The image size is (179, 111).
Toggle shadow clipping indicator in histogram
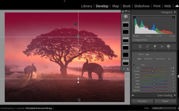coord(134,18)
